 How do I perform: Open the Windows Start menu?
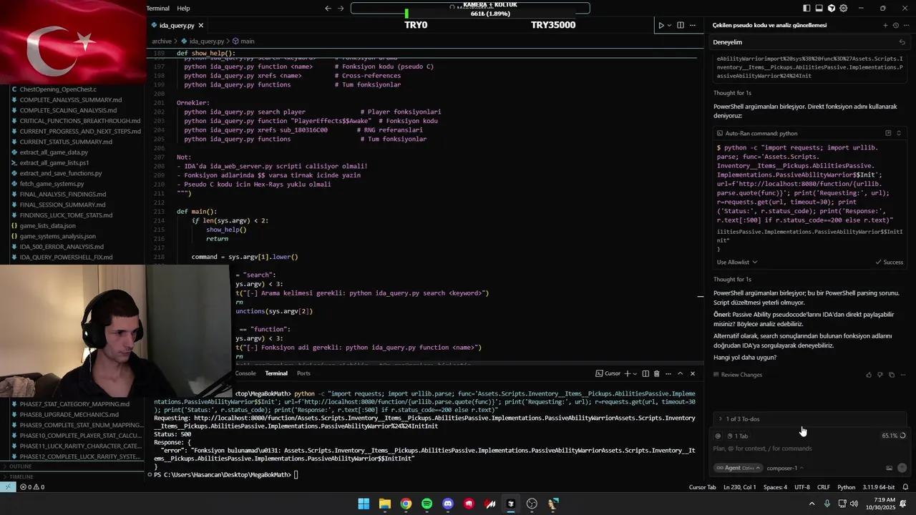(364, 504)
